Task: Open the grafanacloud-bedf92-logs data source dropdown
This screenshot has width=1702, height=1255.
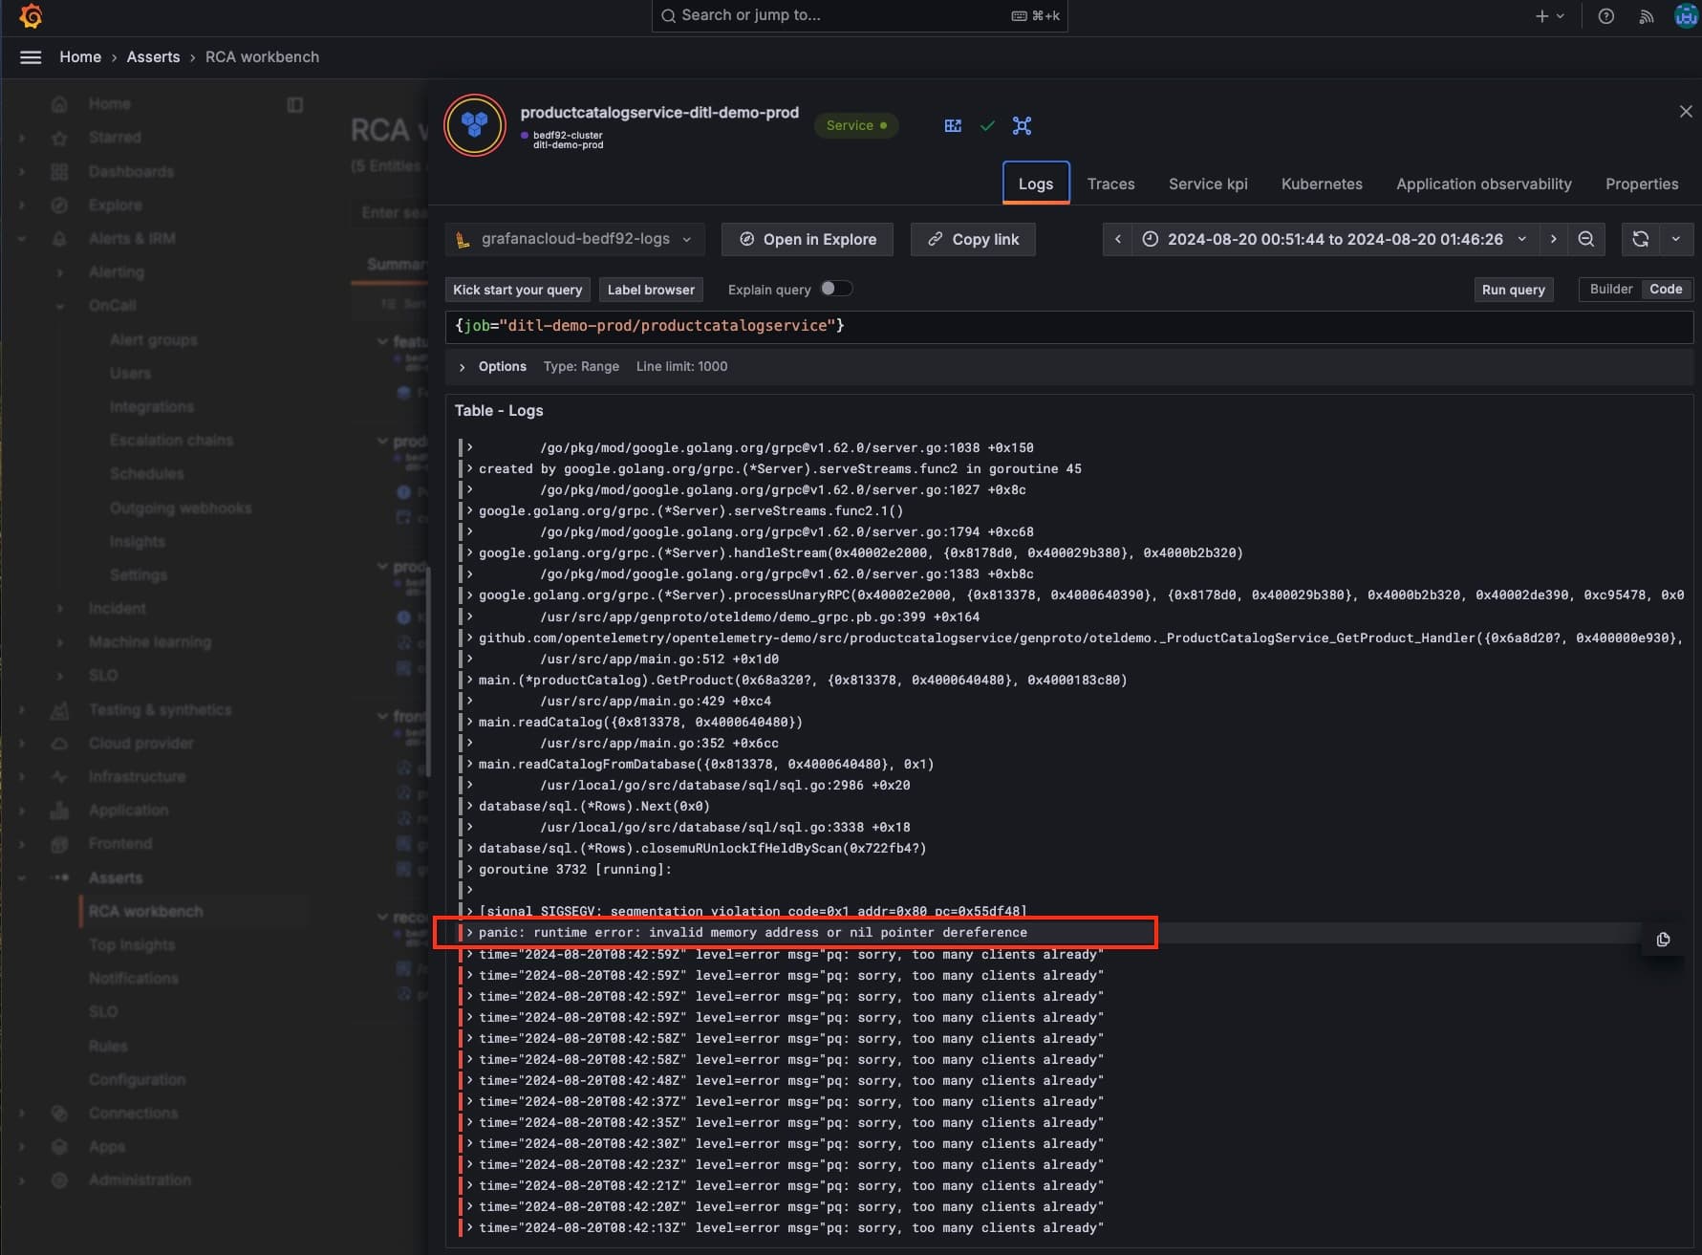Action: (x=573, y=239)
